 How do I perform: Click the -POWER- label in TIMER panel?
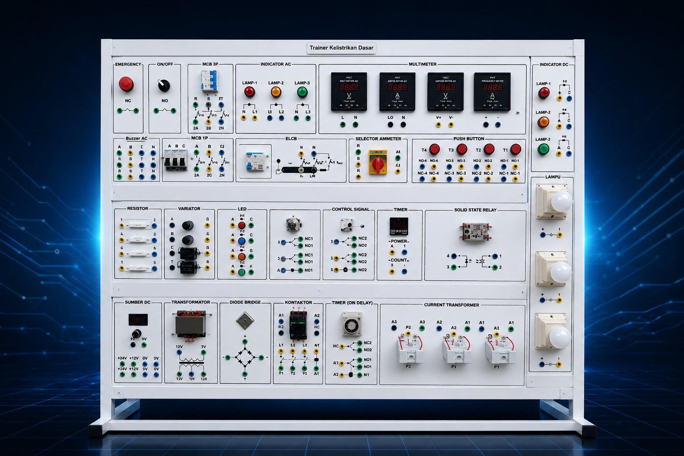pyautogui.click(x=399, y=241)
